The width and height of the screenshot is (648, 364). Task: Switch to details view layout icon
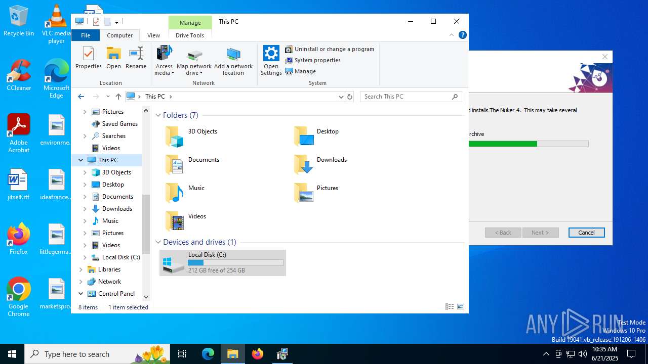[449, 307]
